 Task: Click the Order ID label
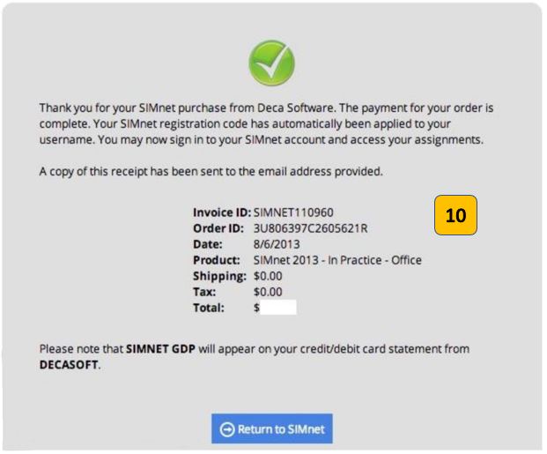(218, 228)
